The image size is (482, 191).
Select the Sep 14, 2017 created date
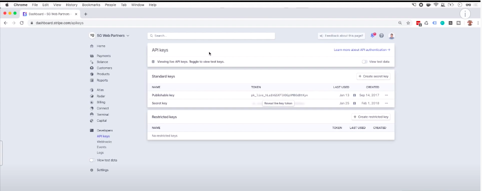coord(369,95)
